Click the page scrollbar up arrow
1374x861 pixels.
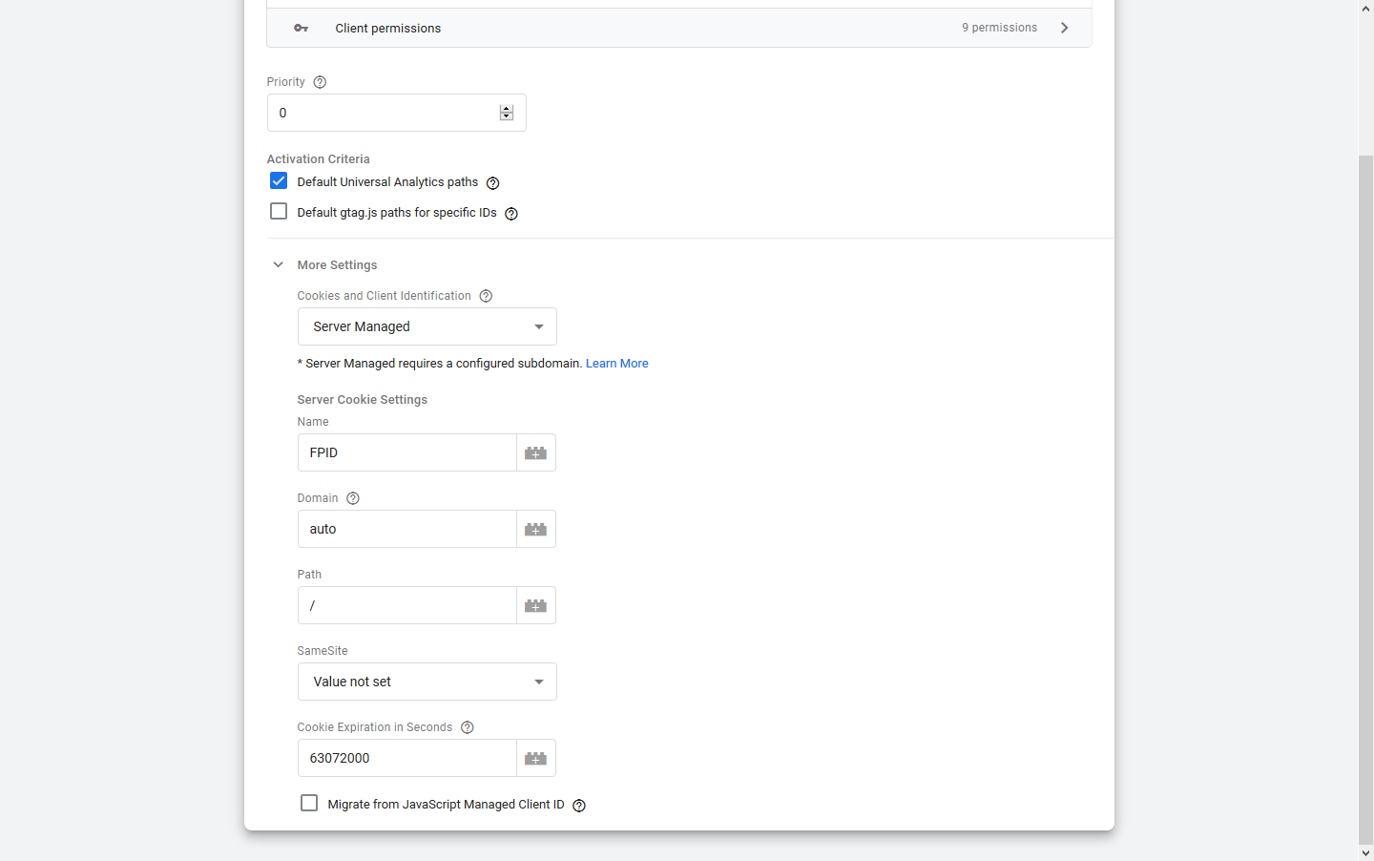tap(1366, 8)
